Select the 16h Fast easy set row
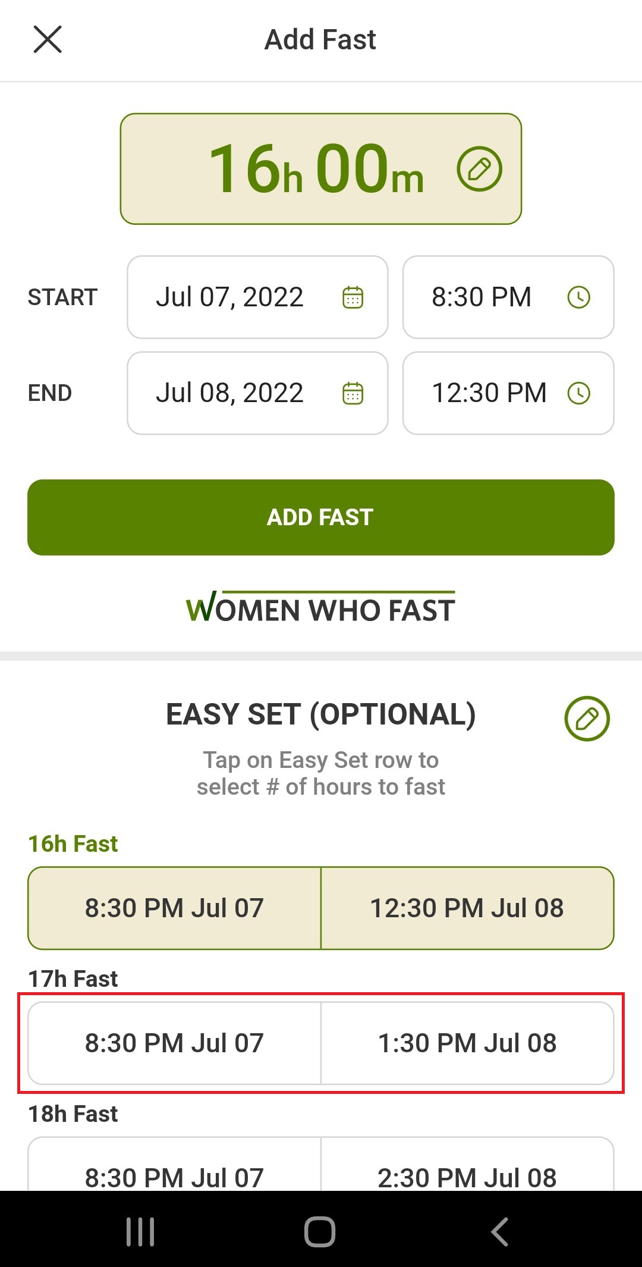The width and height of the screenshot is (642, 1267). (321, 908)
